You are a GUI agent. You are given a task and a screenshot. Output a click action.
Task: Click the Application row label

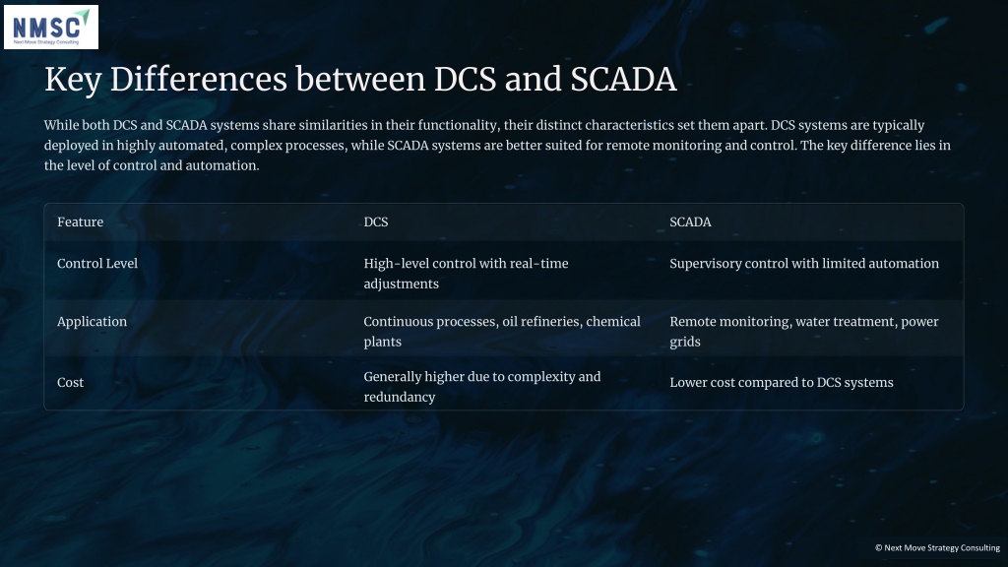pyautogui.click(x=92, y=322)
